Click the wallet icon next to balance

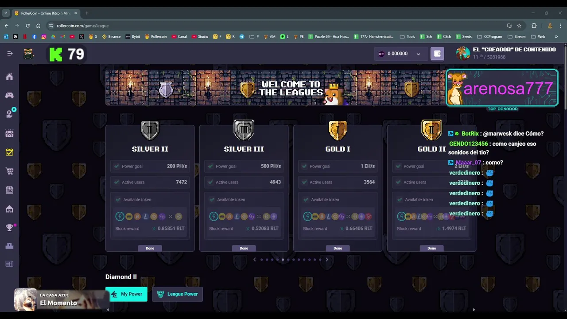pos(437,54)
